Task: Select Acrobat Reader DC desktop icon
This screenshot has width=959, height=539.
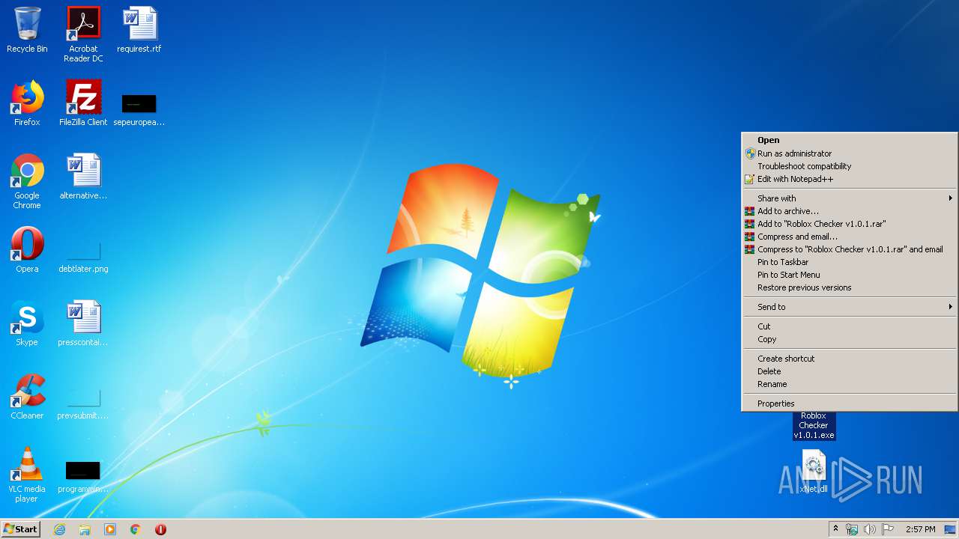Action: pos(83,34)
